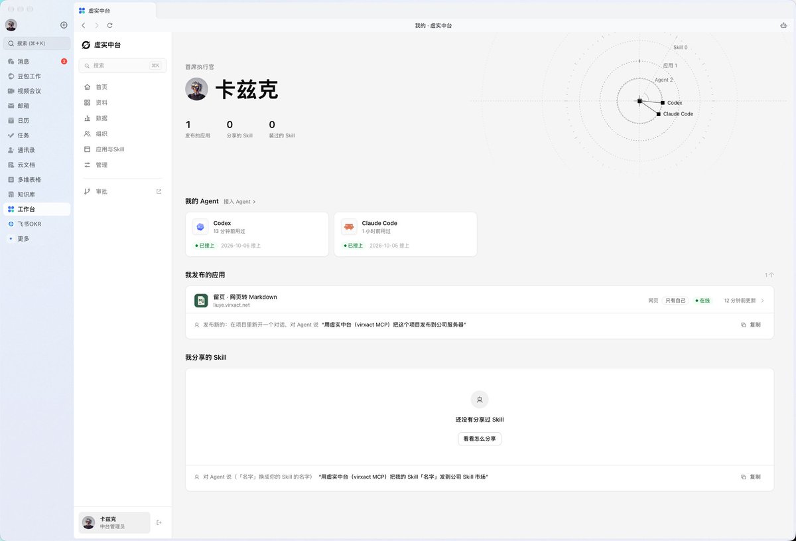
Task: Open 日历 in the sidebar
Action: (36, 121)
